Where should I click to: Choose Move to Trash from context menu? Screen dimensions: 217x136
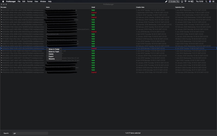pyautogui.click(x=54, y=52)
